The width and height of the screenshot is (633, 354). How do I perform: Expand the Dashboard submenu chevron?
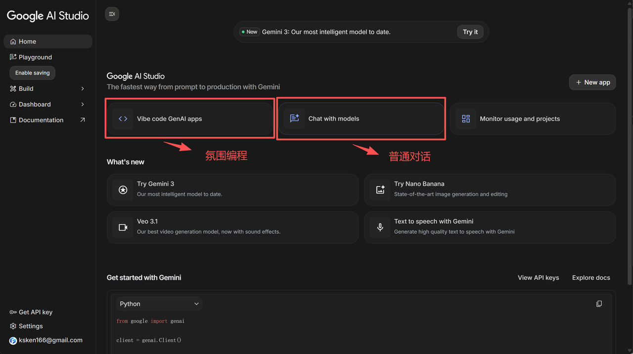[x=83, y=105]
